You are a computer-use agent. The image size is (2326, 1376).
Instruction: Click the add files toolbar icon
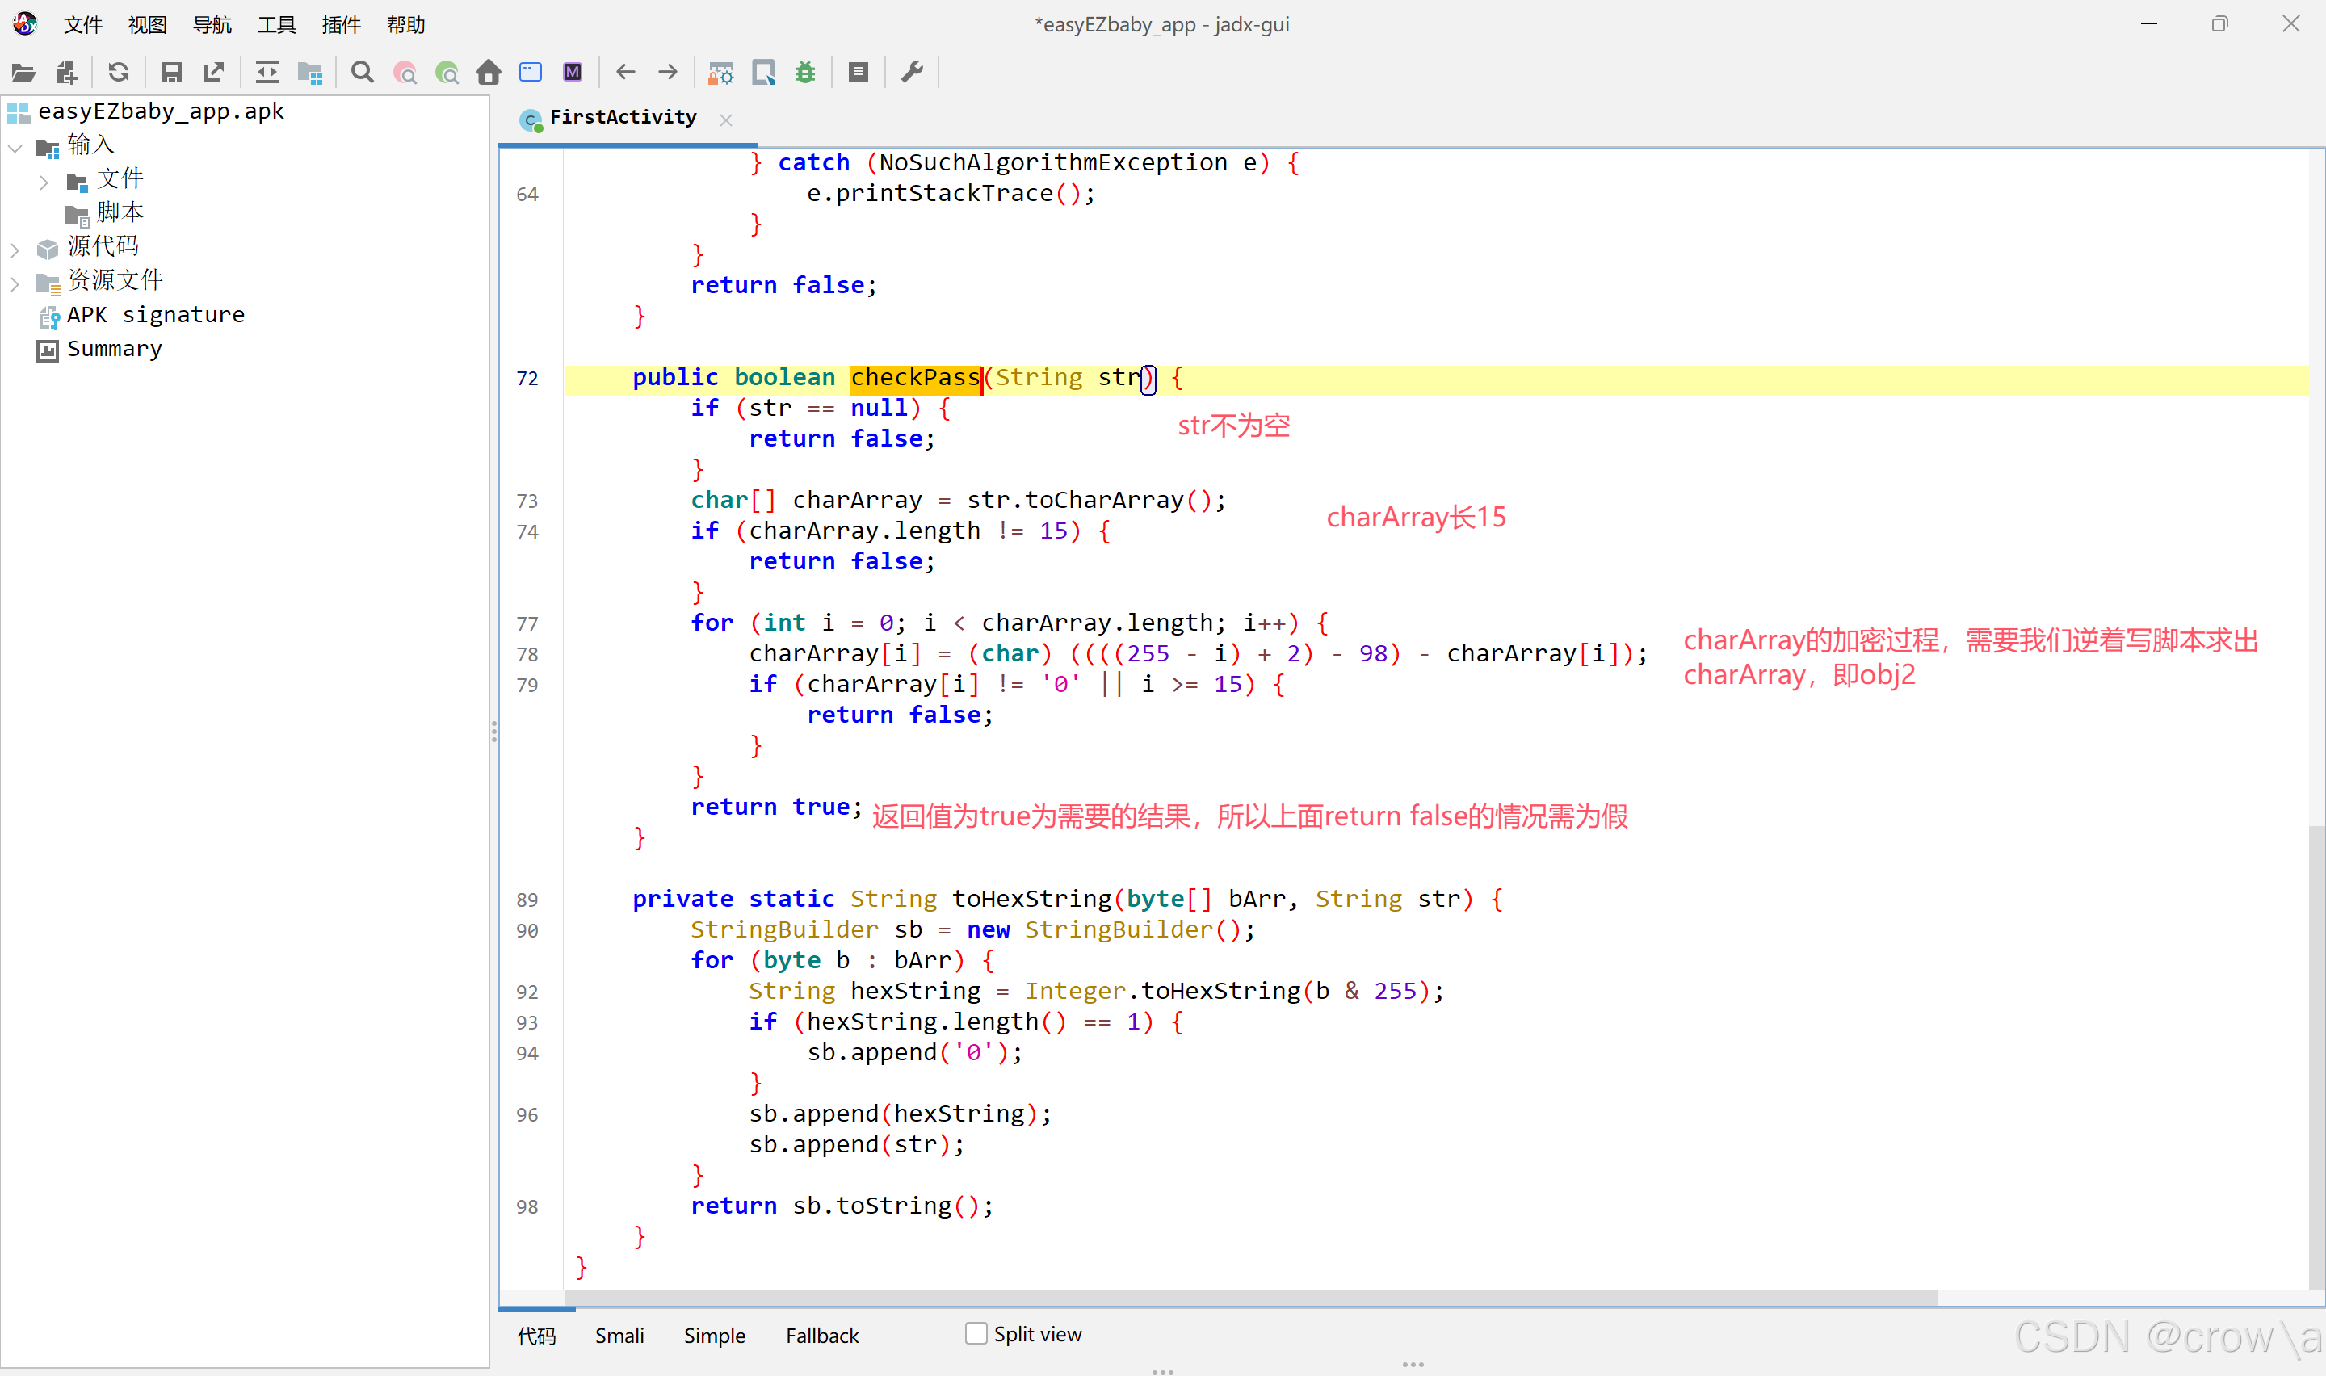(68, 73)
